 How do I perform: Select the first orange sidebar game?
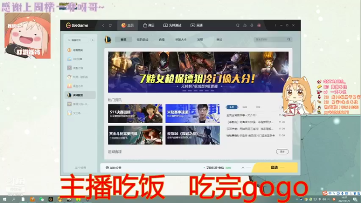80,50
